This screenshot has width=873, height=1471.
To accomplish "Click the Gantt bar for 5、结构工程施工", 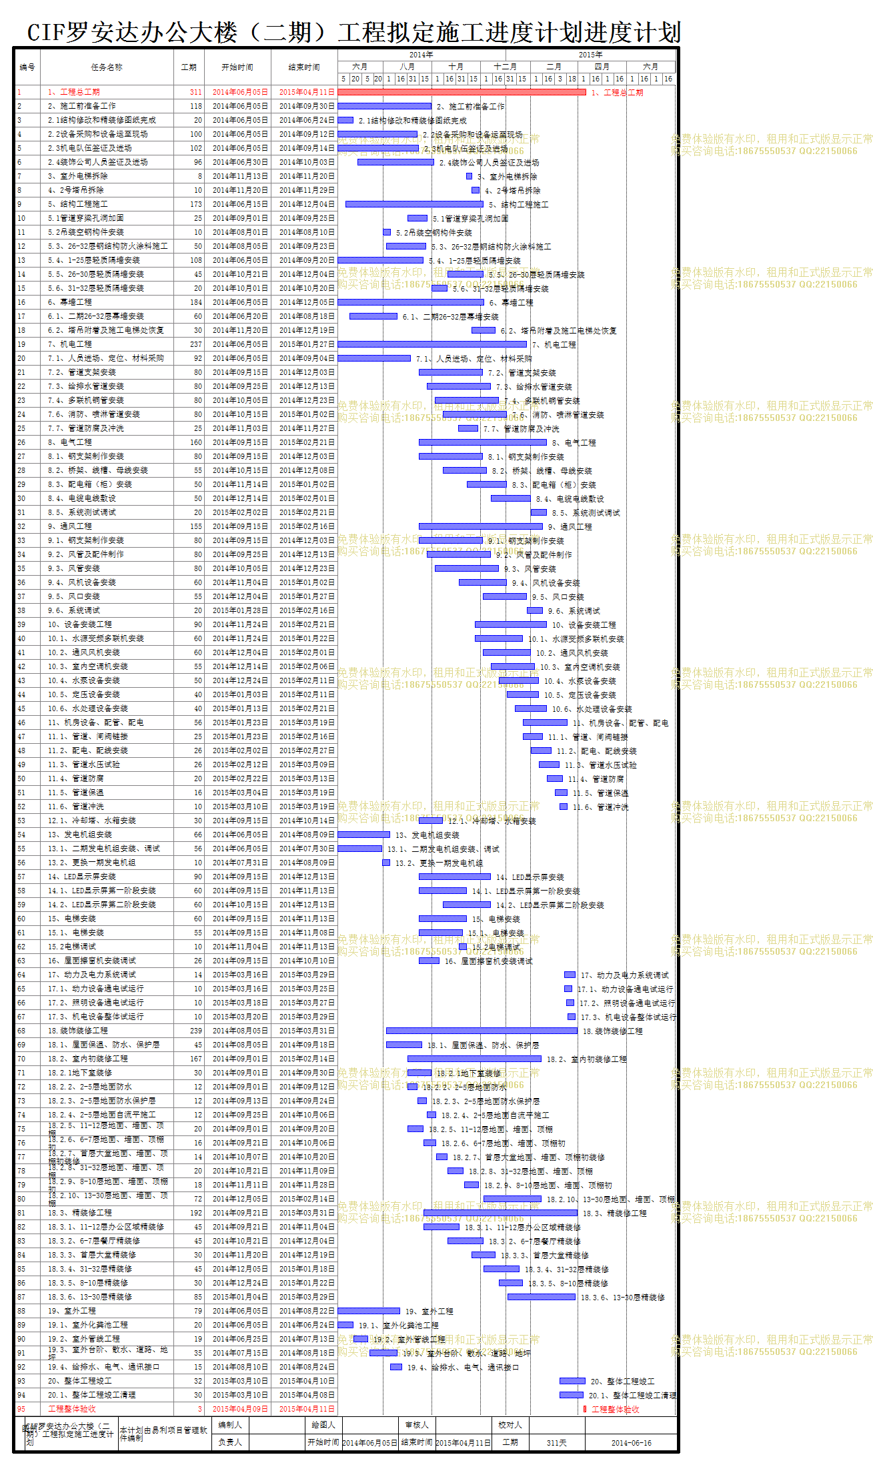I will tap(414, 204).
